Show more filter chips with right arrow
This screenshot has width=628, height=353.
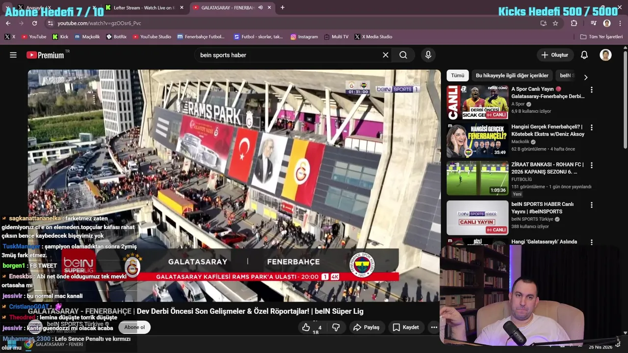point(585,77)
